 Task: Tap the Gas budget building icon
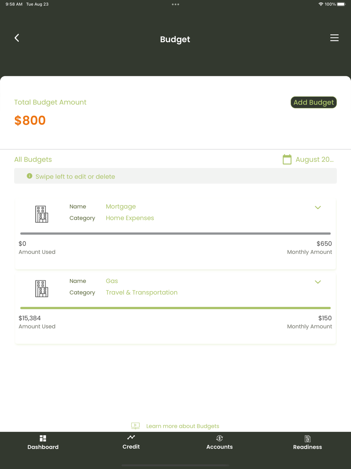point(42,289)
